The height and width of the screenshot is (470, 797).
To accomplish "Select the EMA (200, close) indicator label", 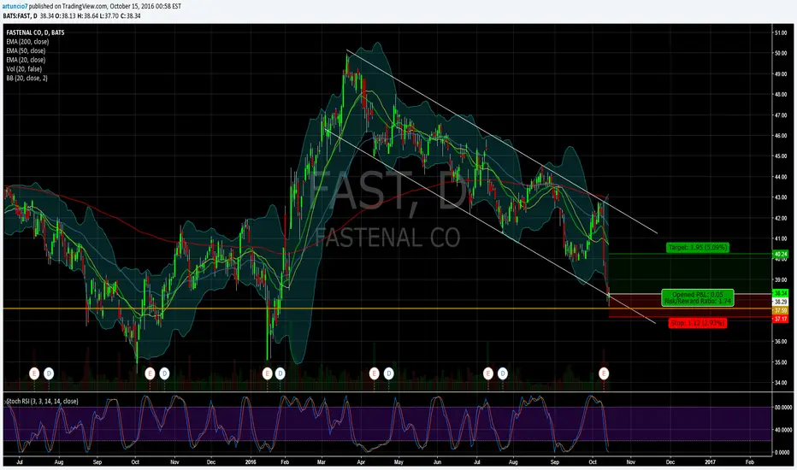I will (x=27, y=42).
